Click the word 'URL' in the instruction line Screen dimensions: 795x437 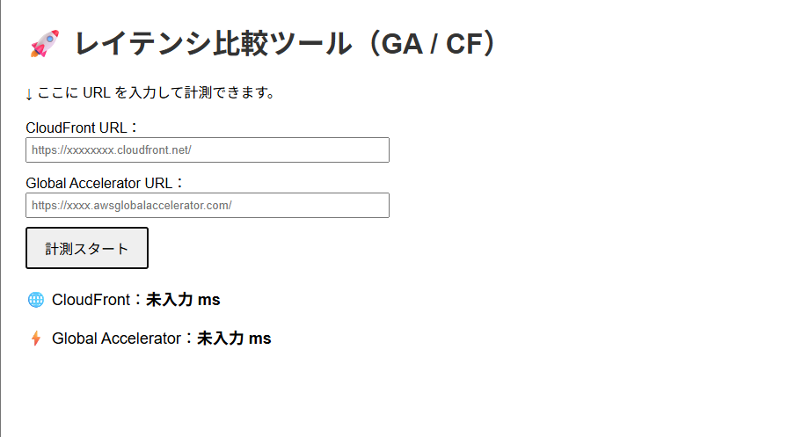[x=96, y=93]
